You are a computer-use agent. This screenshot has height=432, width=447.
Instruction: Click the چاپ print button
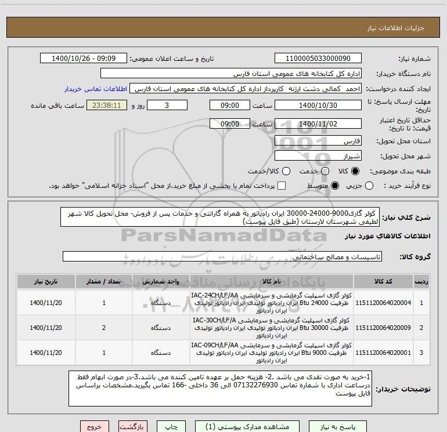pos(171,427)
